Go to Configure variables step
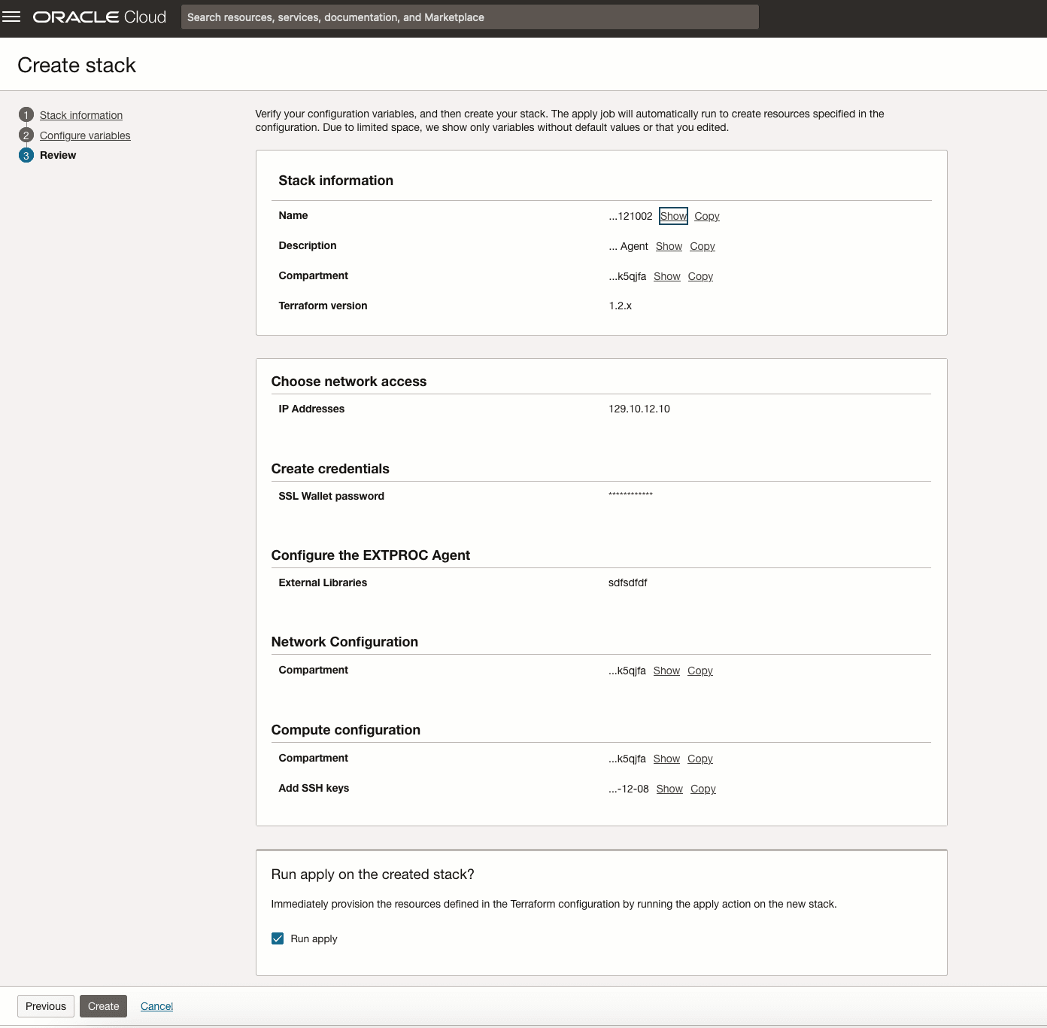 85,135
